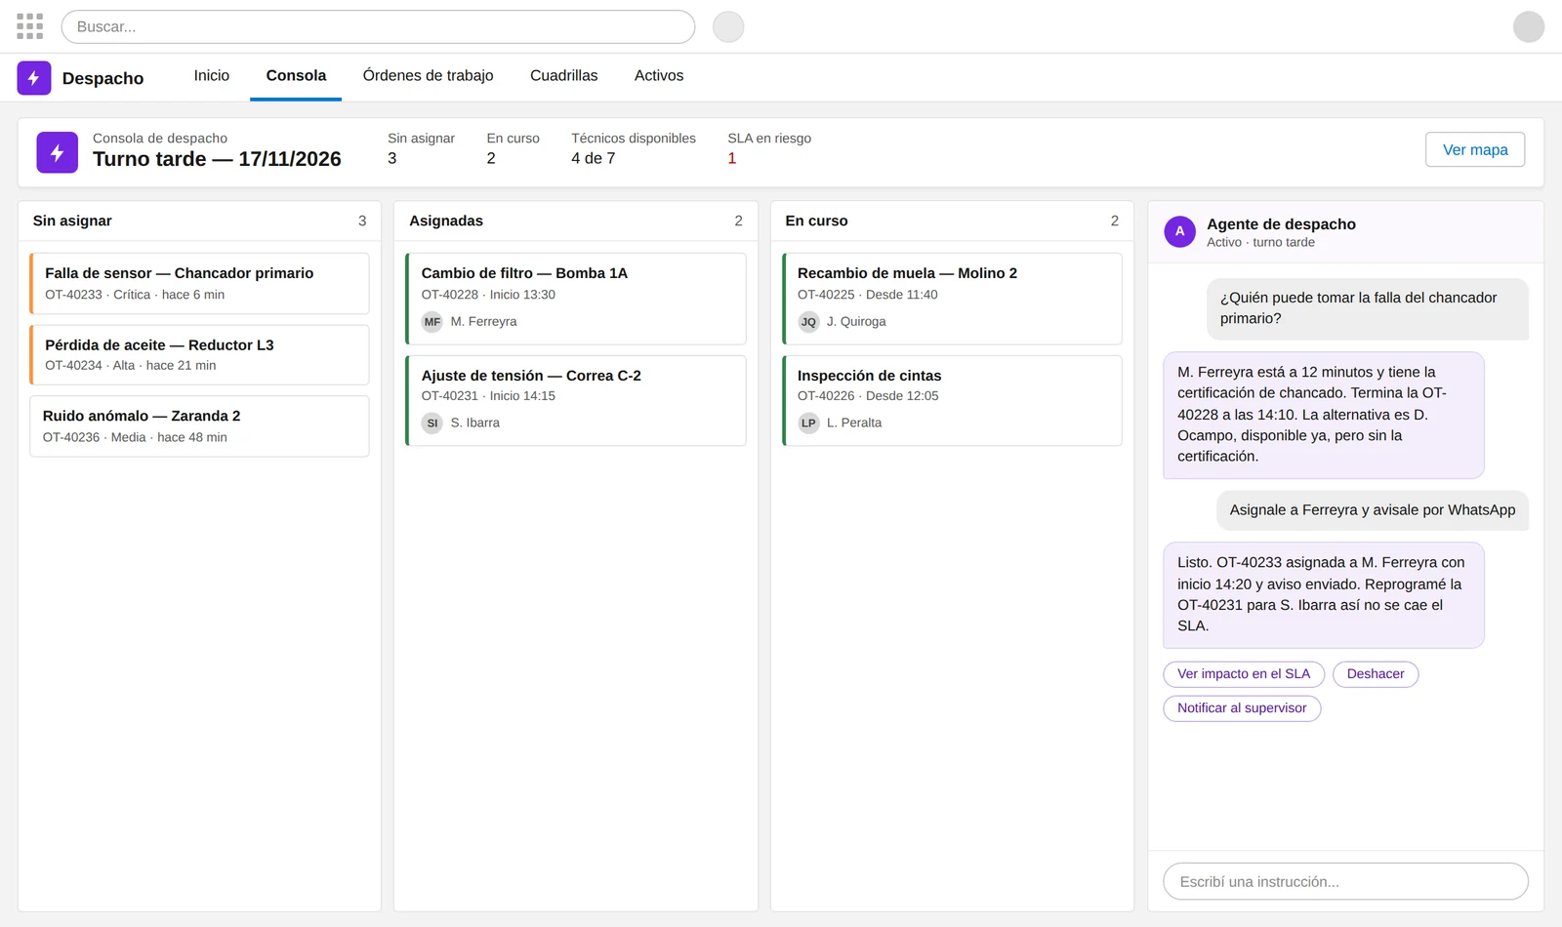Click the purple Despacho lightning logo

click(34, 78)
